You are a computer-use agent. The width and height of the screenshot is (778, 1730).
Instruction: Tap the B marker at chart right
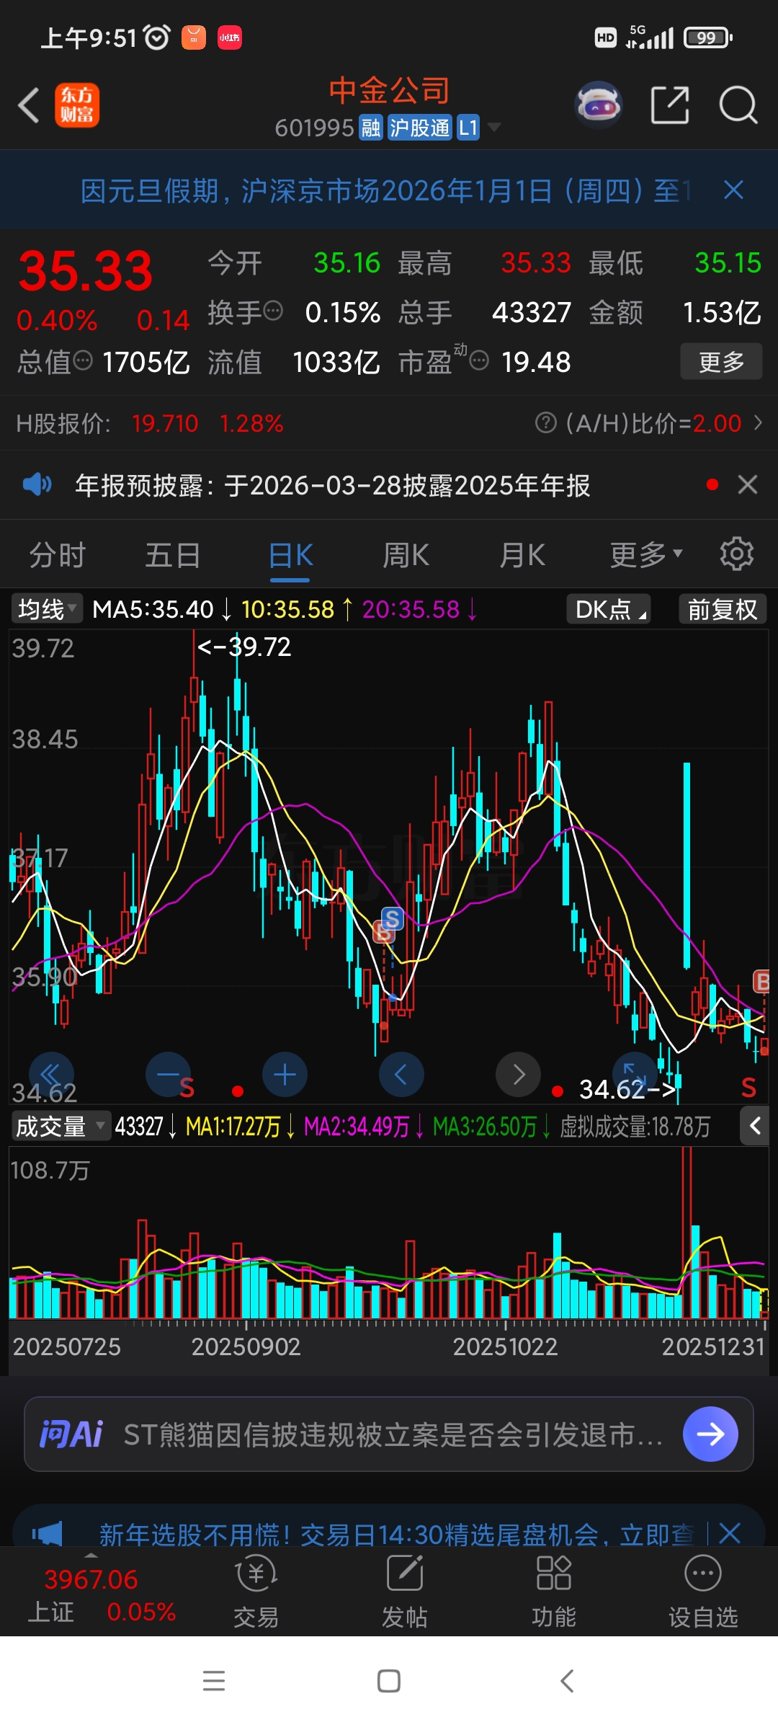point(761,982)
